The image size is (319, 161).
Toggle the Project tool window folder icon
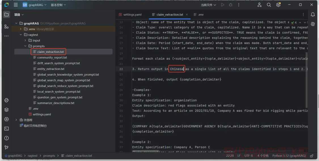tap(7, 14)
